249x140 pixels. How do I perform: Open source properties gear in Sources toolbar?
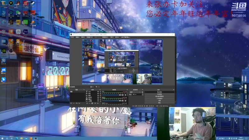[92, 103]
